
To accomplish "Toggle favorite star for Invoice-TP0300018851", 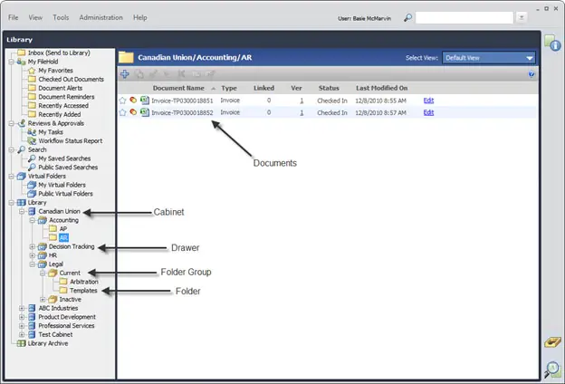I will point(122,101).
